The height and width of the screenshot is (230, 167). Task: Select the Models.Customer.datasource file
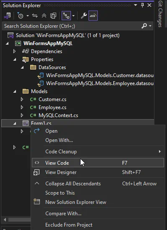(100, 75)
